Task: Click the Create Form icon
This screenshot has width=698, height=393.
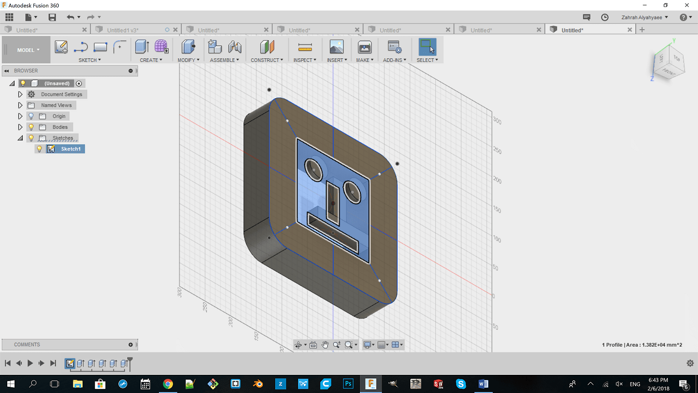Action: 162,47
